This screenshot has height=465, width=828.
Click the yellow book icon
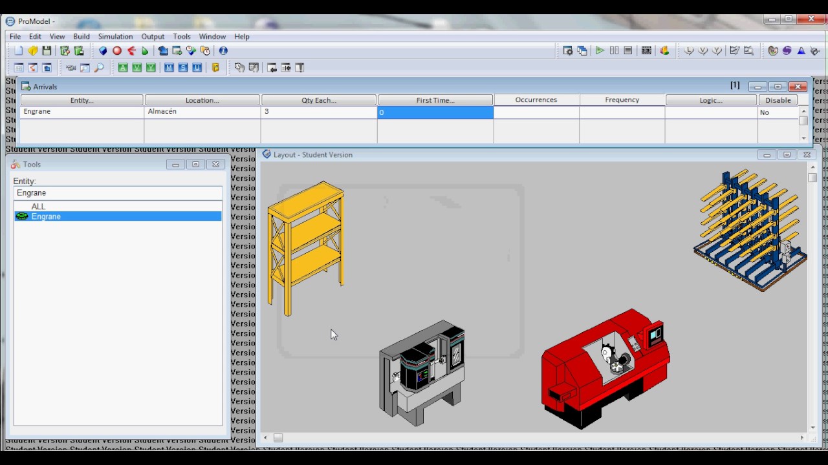coord(216,67)
